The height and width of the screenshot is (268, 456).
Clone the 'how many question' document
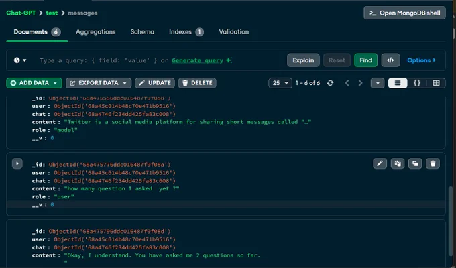(415, 163)
